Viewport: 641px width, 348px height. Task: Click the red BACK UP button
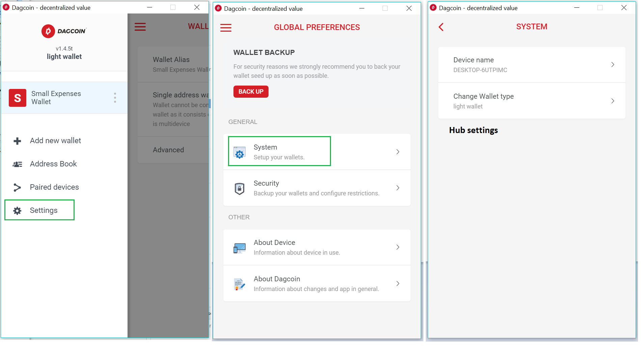click(251, 92)
